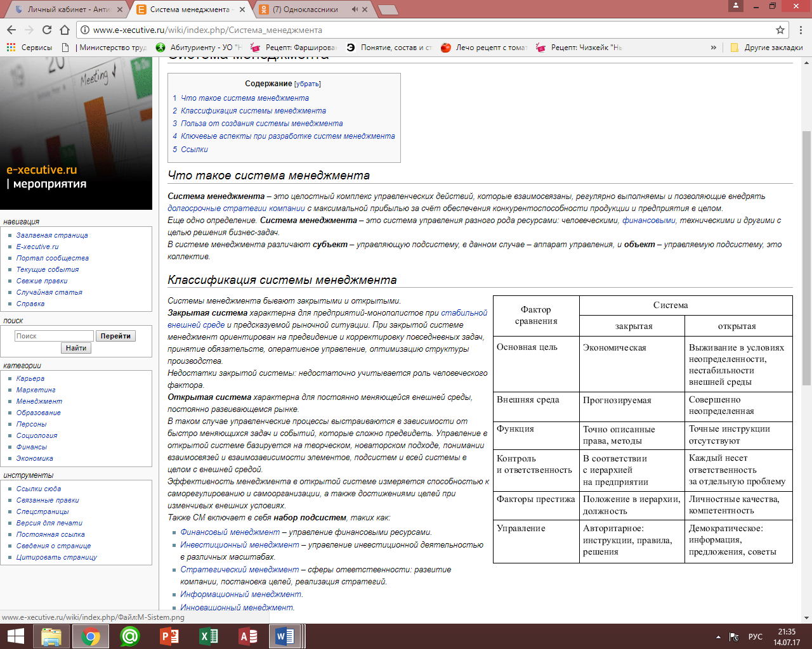812x649 pixels.
Task: Open the notification flag tray icon
Action: click(x=734, y=637)
